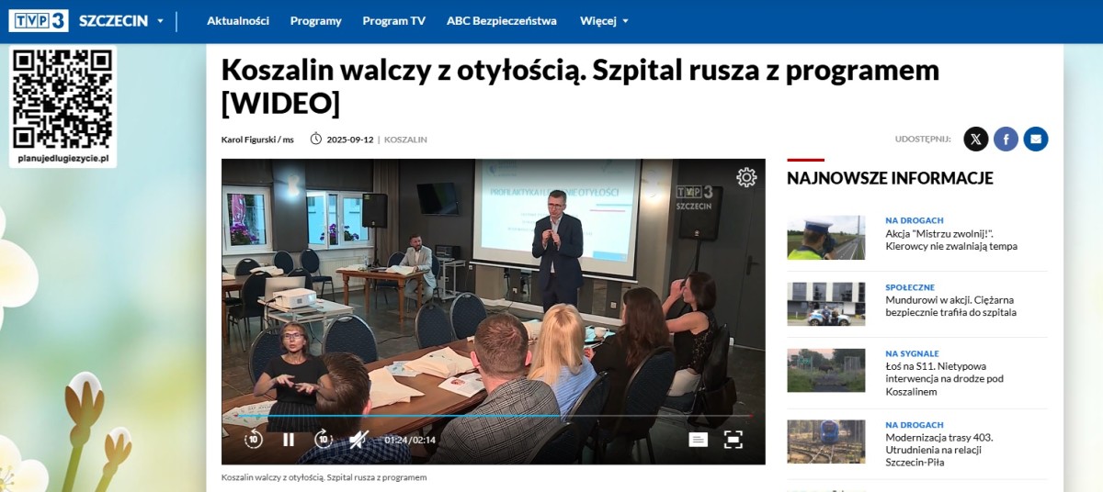
Task: Click the video time display 01:24/02:14
Action: pos(410,440)
